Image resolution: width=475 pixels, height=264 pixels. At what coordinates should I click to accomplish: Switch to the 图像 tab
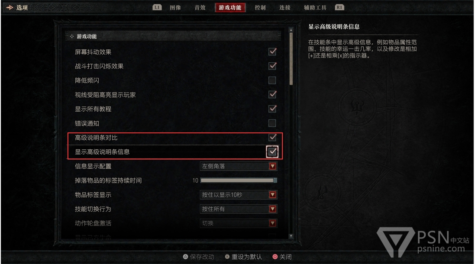(x=175, y=7)
